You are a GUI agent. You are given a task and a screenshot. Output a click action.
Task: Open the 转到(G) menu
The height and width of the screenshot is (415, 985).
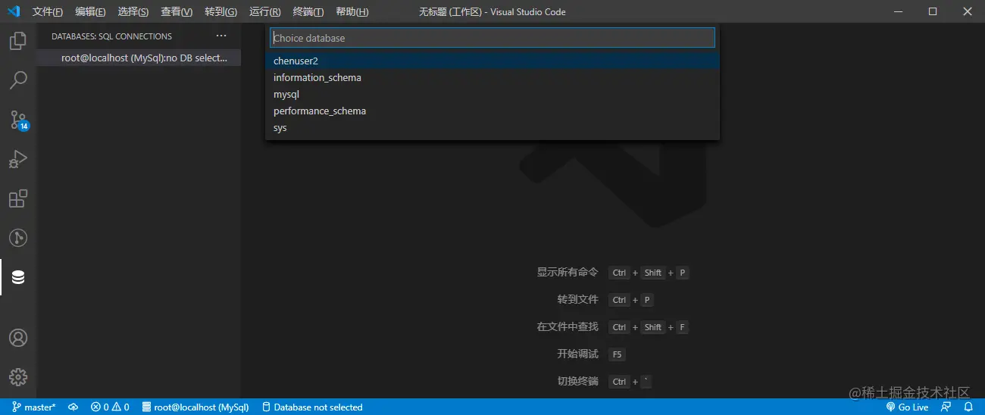(x=220, y=11)
